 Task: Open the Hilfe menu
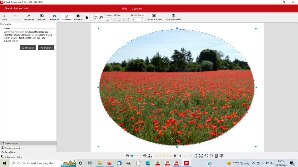[x=124, y=9]
